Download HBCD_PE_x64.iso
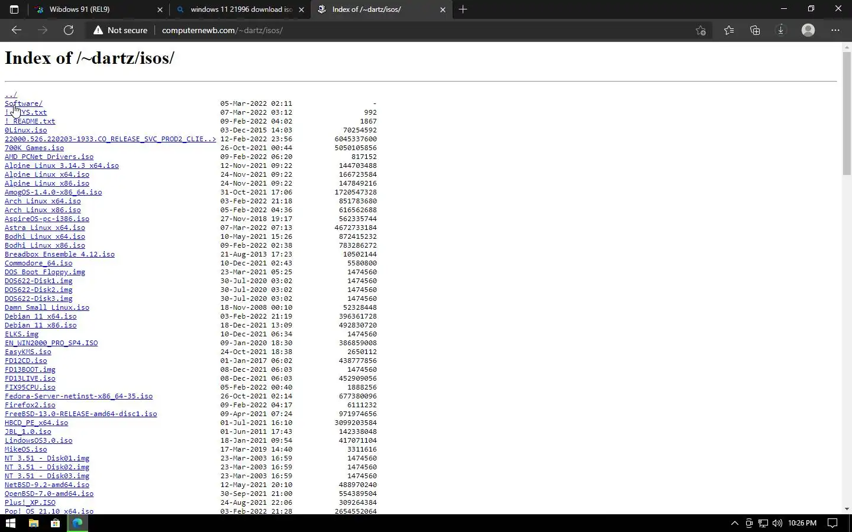 [x=37, y=423]
